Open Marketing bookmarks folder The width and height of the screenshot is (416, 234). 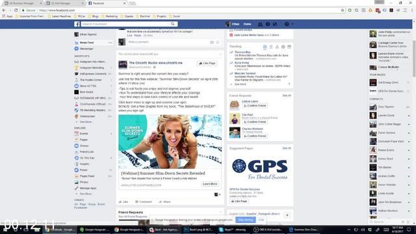(109, 16)
